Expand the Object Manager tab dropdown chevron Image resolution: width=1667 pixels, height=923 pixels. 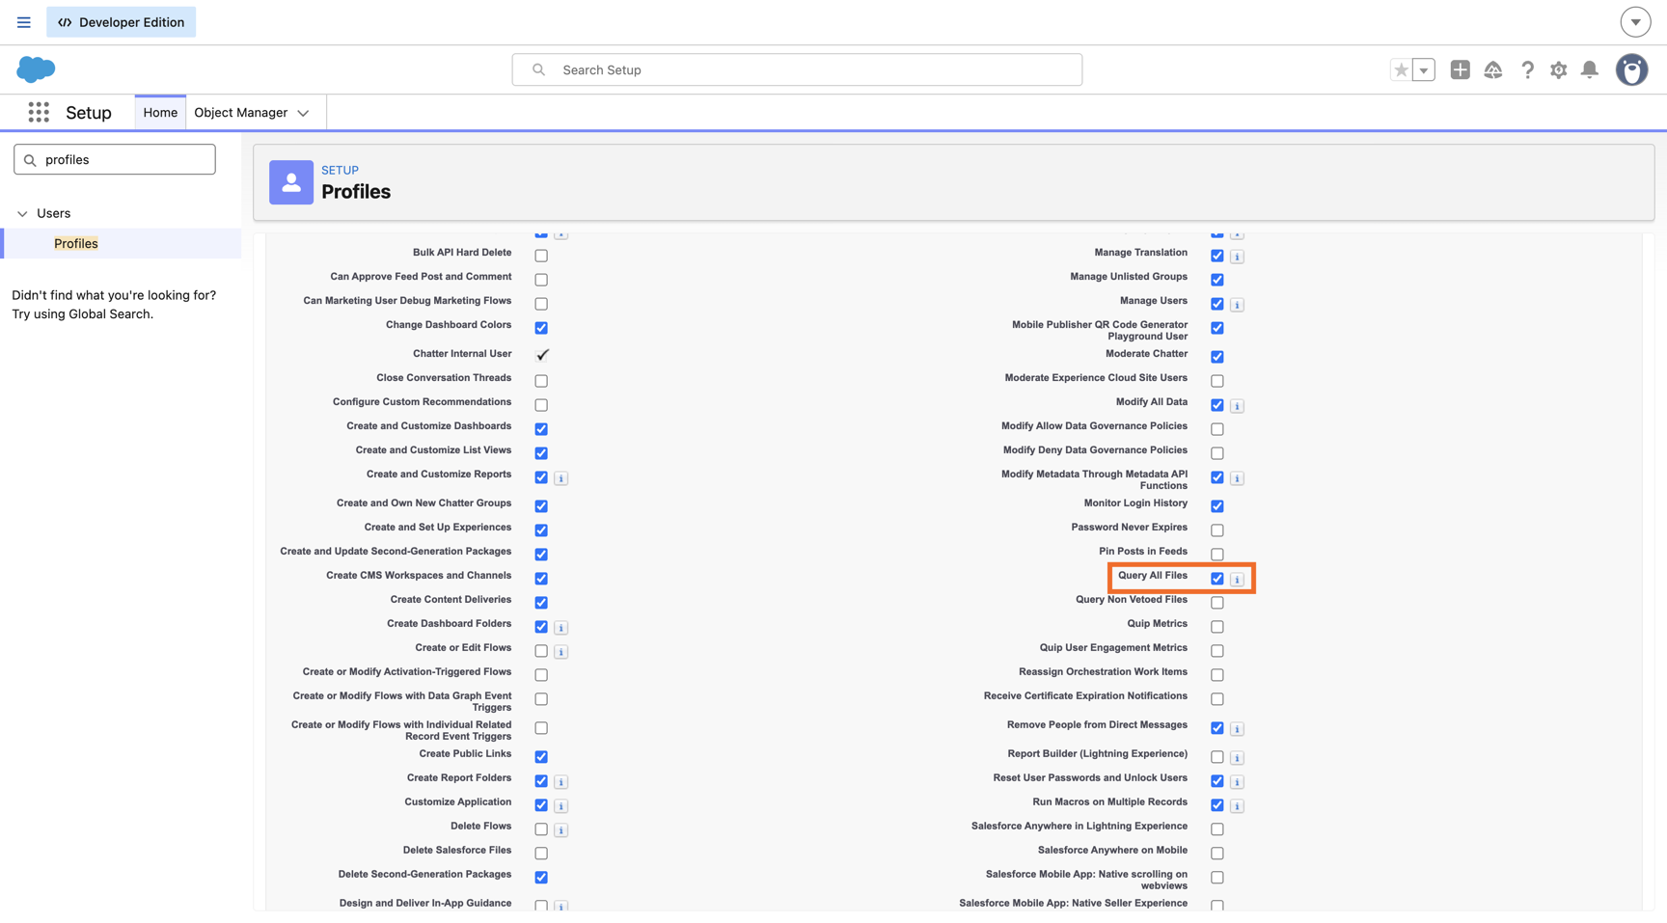pyautogui.click(x=304, y=113)
